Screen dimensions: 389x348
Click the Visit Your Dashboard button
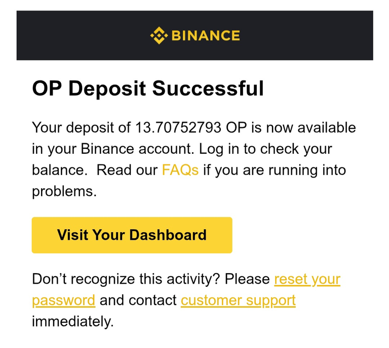point(132,235)
